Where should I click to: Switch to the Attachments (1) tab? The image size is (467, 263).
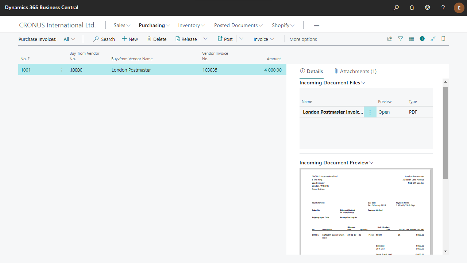click(x=355, y=71)
